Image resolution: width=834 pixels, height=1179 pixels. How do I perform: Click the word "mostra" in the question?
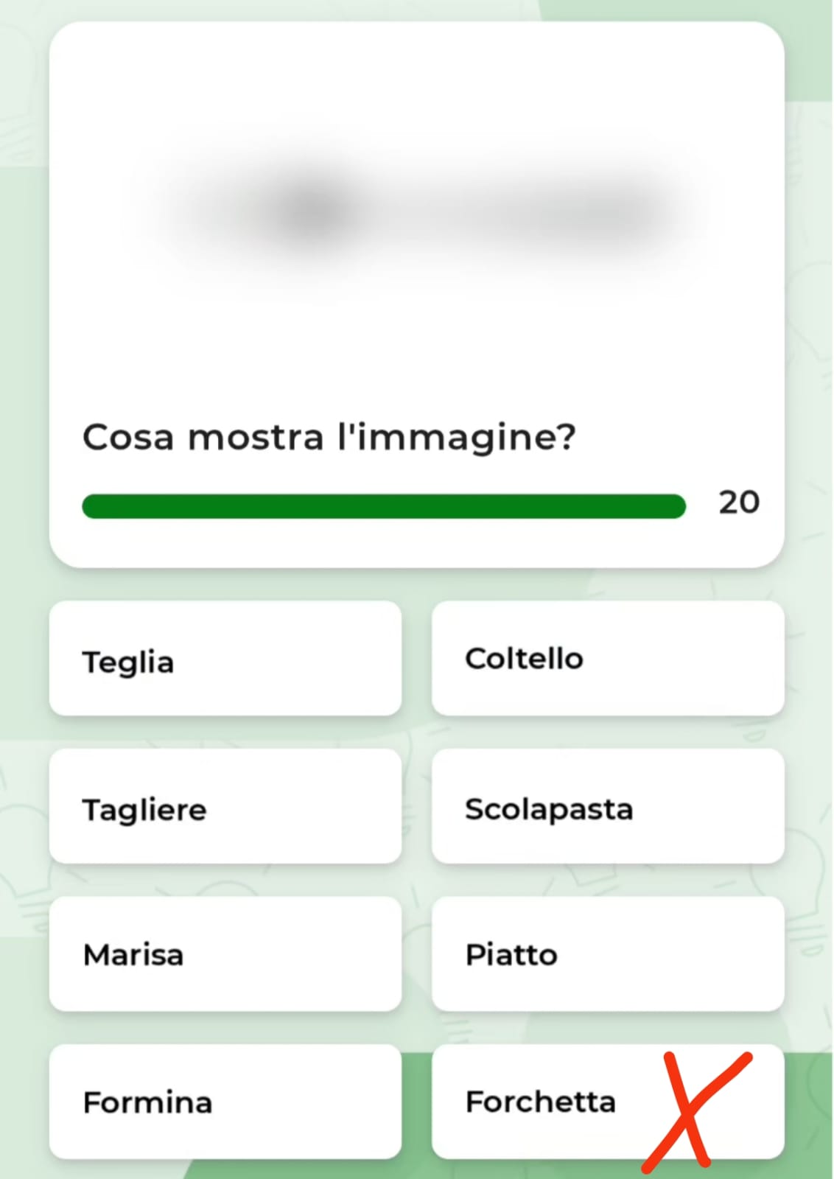[256, 437]
